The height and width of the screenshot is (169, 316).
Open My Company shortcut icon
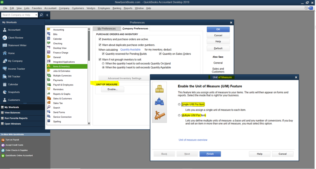coord(5,61)
